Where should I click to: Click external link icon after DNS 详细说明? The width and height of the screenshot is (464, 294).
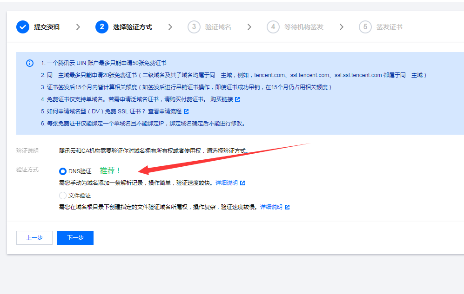coord(242,183)
